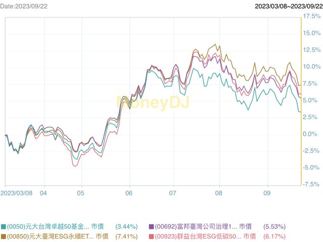Click the 2023/03/08 start date axis label

point(16,193)
